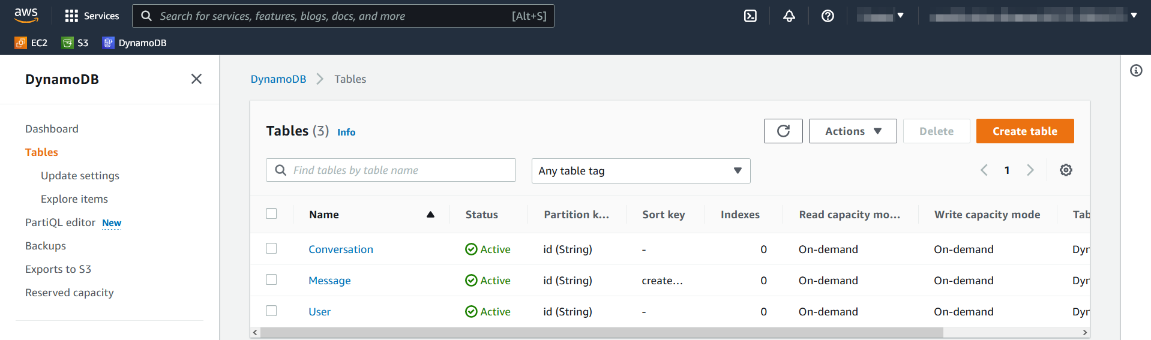
Task: Open the Actions dropdown
Action: [853, 131]
